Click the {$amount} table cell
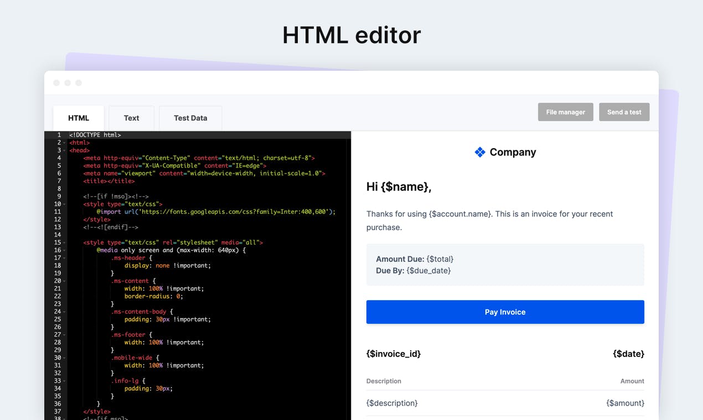This screenshot has width=703, height=420. (626, 403)
